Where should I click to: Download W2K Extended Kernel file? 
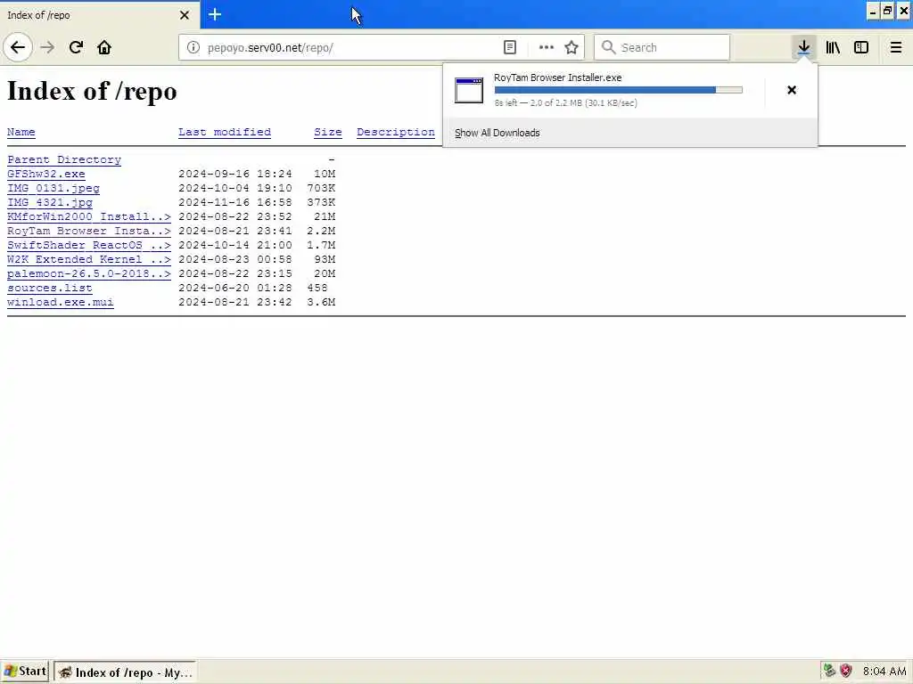(89, 259)
